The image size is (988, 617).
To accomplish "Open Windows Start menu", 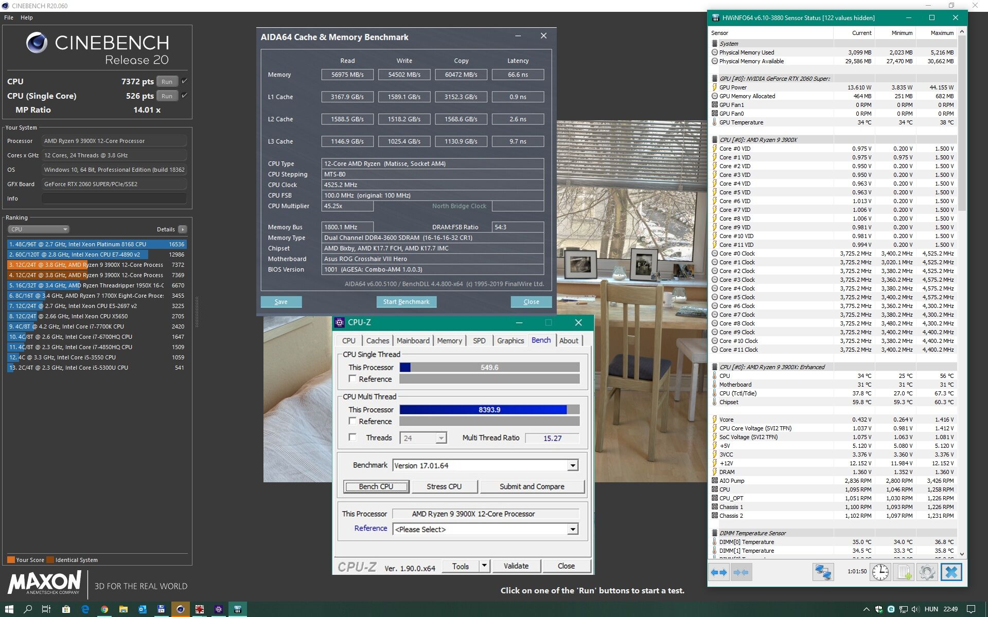I will pyautogui.click(x=9, y=609).
